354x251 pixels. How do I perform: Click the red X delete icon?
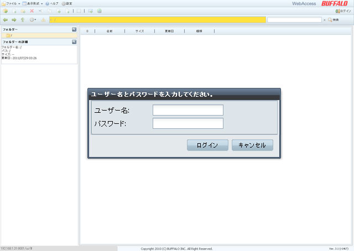pyautogui.click(x=32, y=11)
